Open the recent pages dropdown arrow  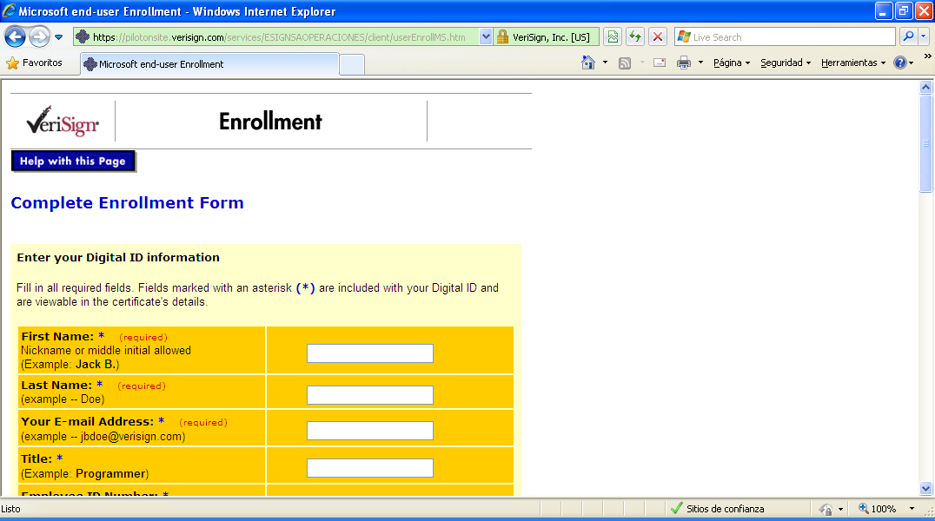coord(58,37)
